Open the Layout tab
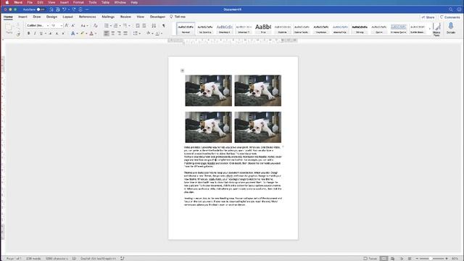 pos(67,17)
